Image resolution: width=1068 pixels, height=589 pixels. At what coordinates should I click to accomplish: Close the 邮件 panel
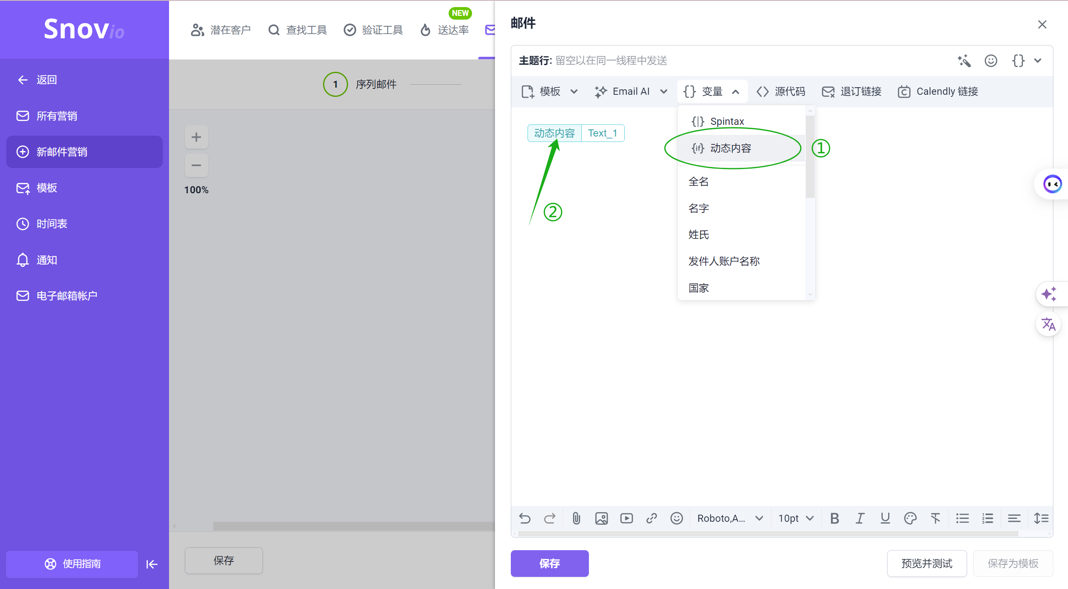coord(1042,25)
